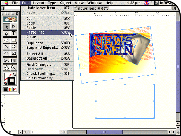Choose Paste (⌘V) from the Edit menu
The height and width of the screenshot is (136, 181).
coord(48,28)
